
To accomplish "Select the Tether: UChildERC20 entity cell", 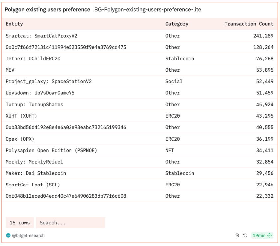I will tap(33, 59).
